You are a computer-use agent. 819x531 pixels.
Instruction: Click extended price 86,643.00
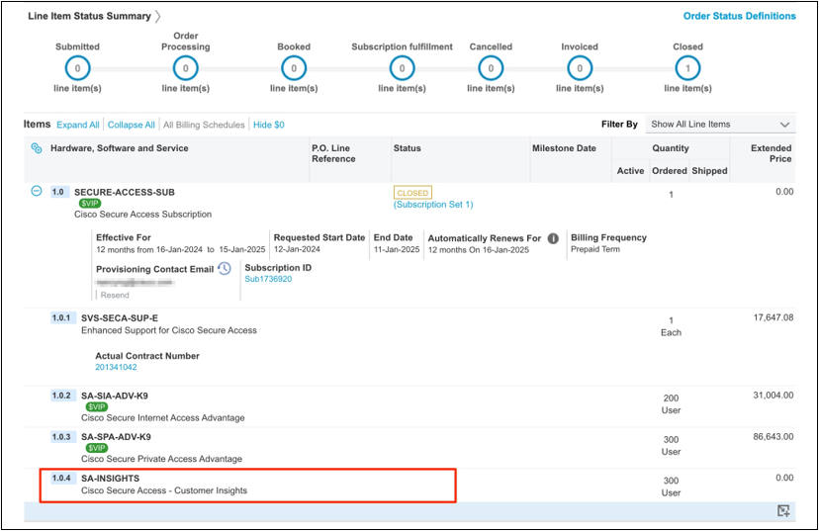[x=773, y=436]
